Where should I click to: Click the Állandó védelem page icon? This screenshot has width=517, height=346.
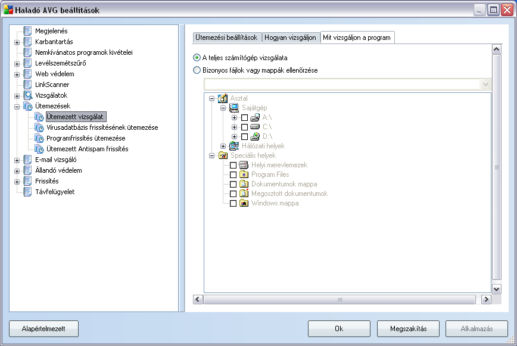pos(27,170)
